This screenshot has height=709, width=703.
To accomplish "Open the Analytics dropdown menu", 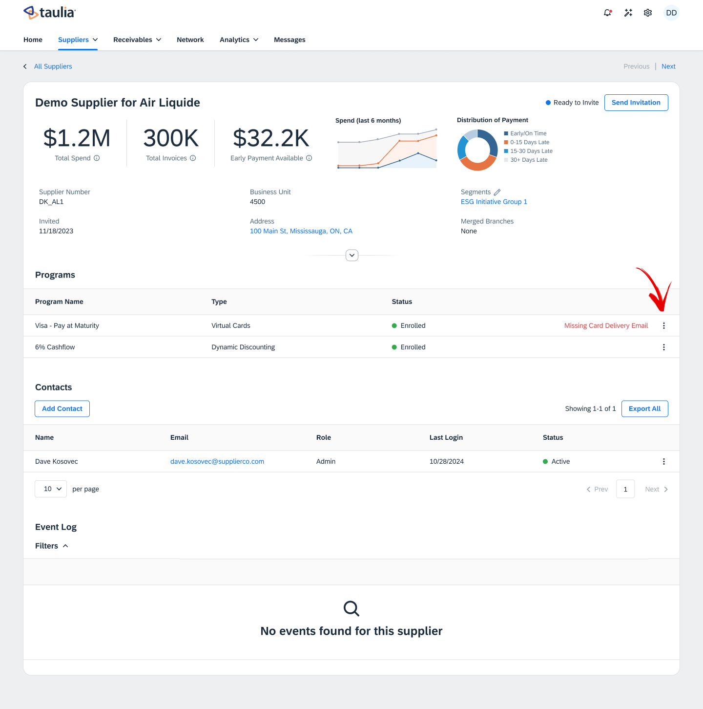I will (239, 40).
